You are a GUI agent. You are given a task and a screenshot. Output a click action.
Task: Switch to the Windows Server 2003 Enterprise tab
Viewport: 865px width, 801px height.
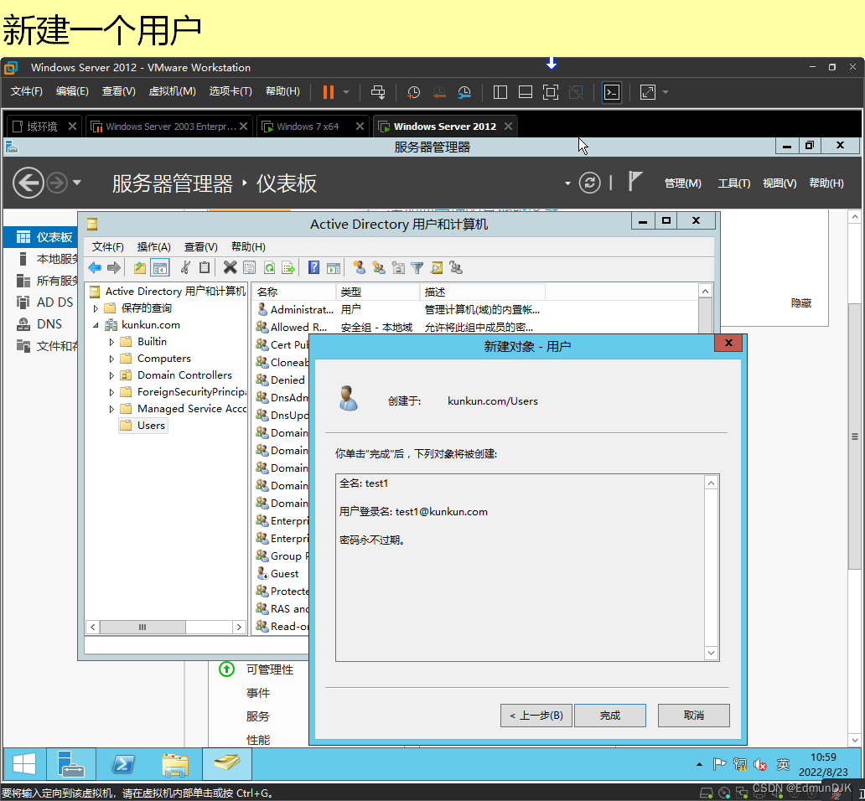click(x=170, y=127)
